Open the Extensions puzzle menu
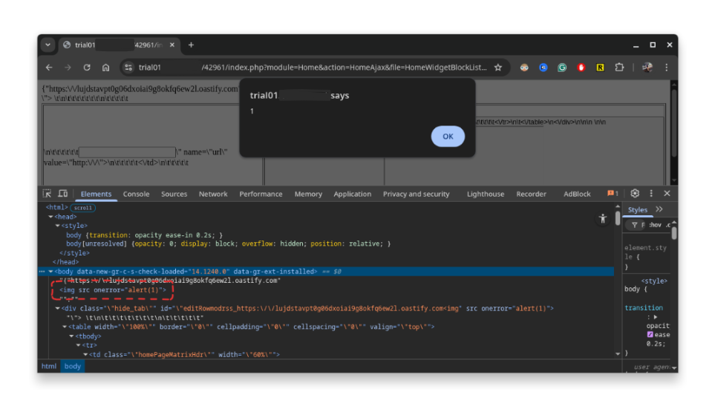715x418 pixels. [619, 68]
